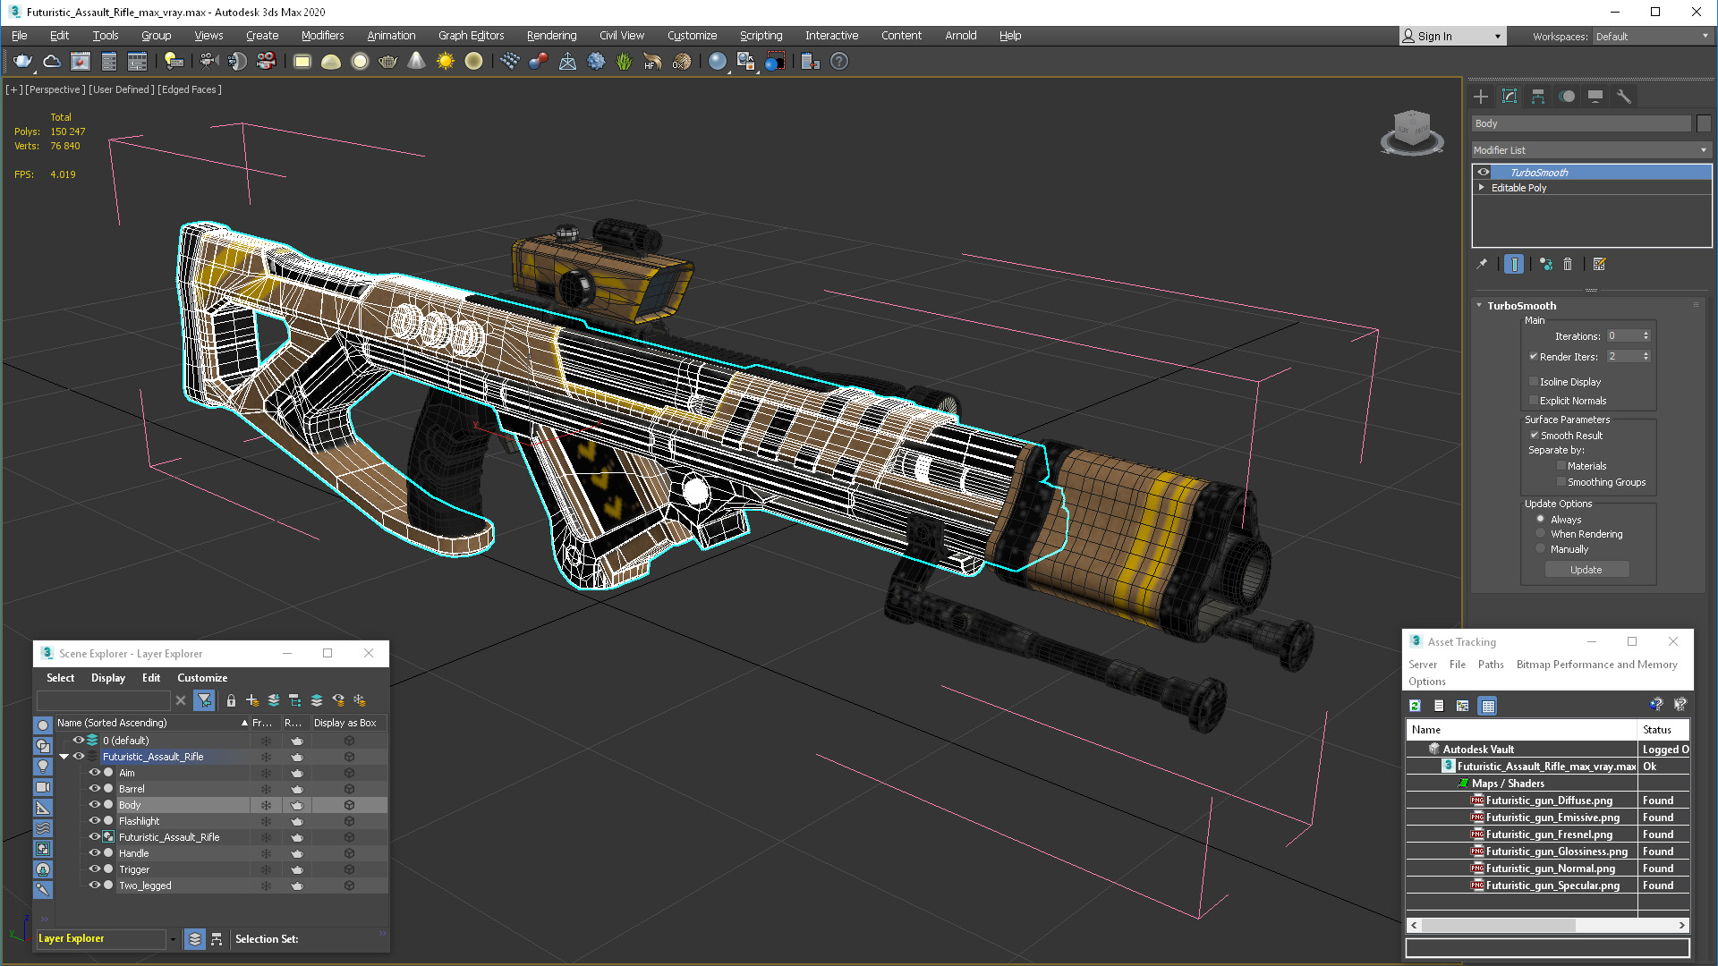The height and width of the screenshot is (966, 1718).
Task: Click the Sign In button
Action: point(1433,36)
